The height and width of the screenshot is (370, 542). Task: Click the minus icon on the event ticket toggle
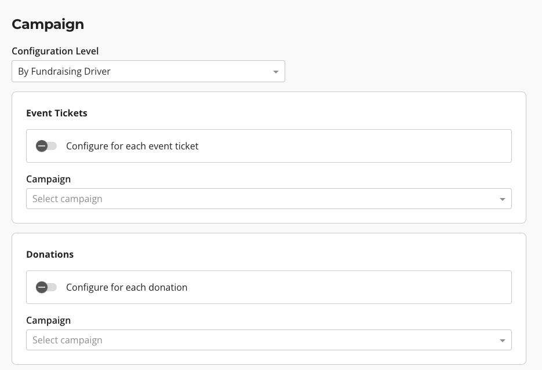click(x=42, y=146)
